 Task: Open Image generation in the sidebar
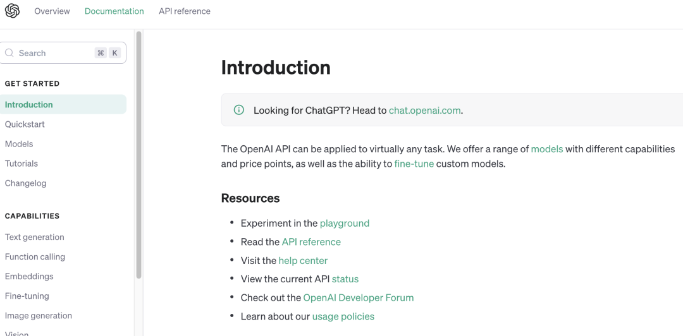click(x=39, y=316)
